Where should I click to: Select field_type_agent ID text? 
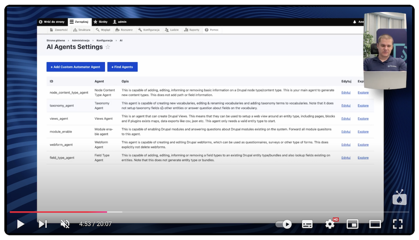tap(62, 158)
